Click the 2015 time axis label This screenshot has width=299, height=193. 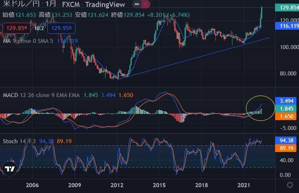(x=159, y=185)
